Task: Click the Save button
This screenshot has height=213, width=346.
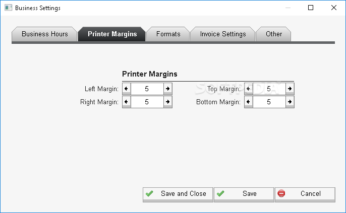Action: pos(244,194)
